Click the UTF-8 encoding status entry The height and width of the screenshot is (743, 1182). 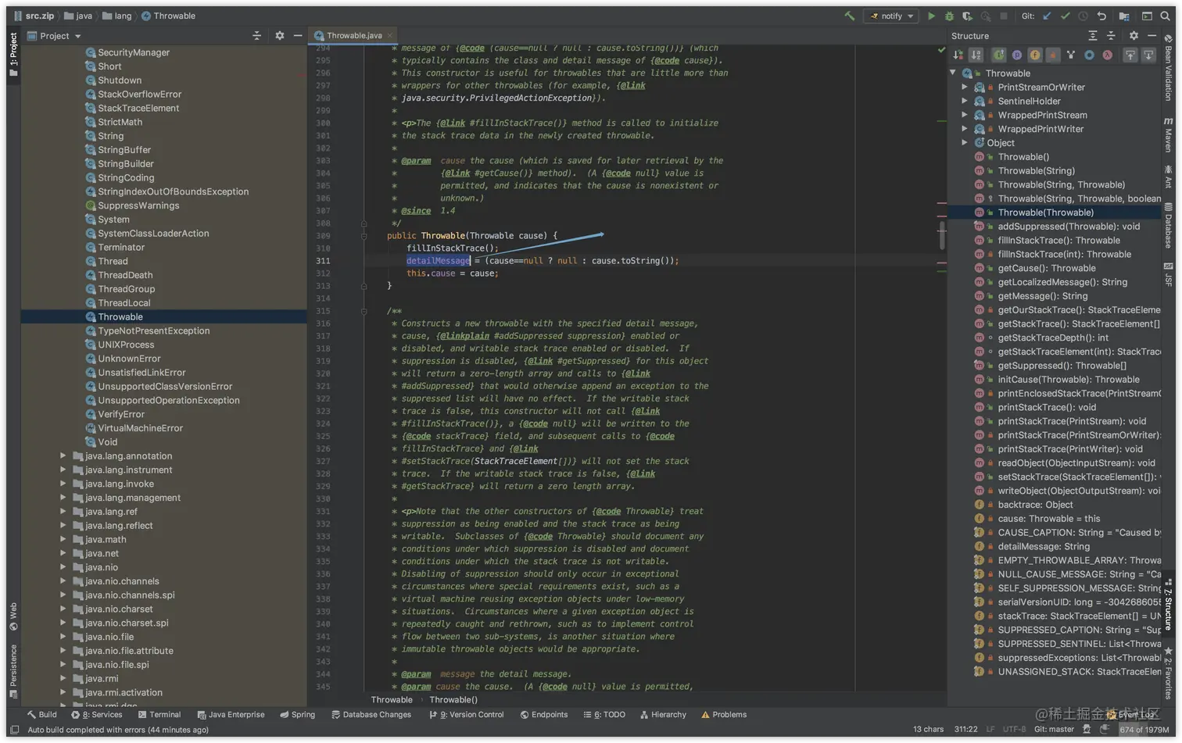click(x=1014, y=730)
